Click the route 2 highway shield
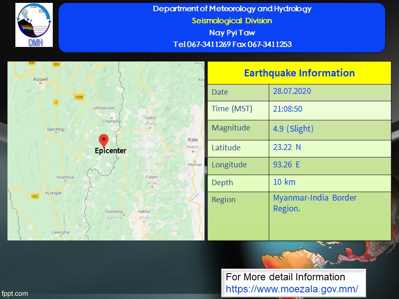Screen dimensions: 399x299 (56, 102)
